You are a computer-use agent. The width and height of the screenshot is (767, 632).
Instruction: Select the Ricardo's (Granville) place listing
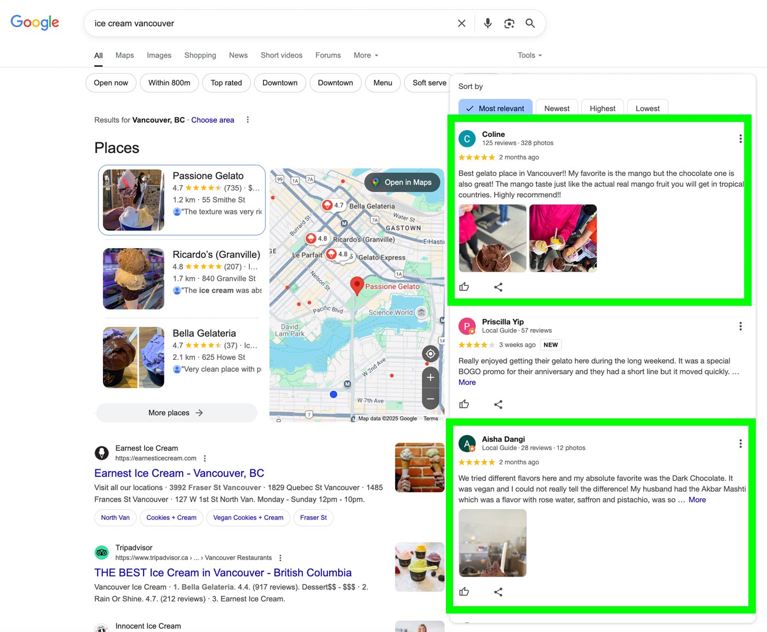[x=181, y=278]
